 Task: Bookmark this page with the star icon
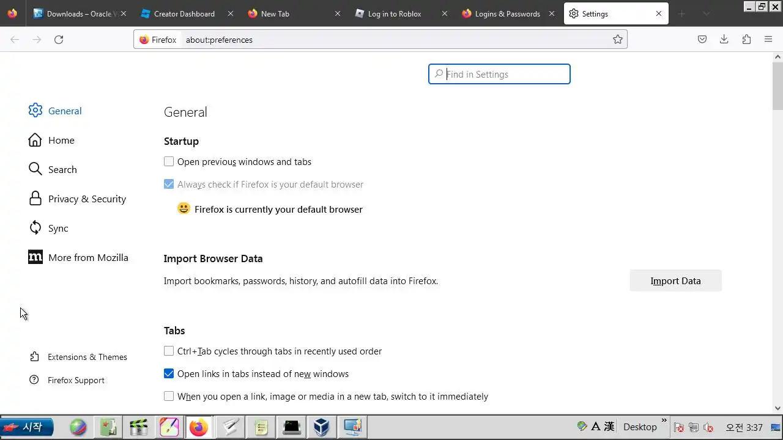point(618,40)
